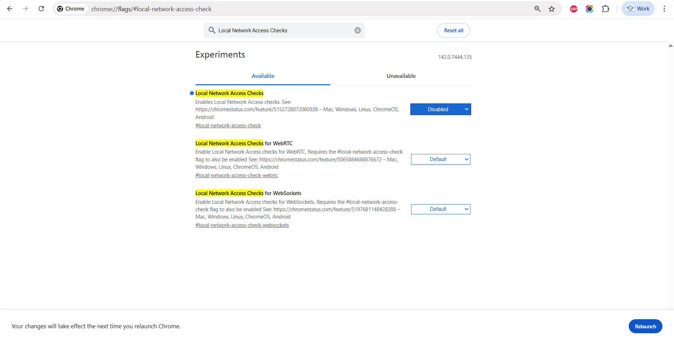674x342 pixels.
Task: Click the browser back arrow
Action: 10,9
